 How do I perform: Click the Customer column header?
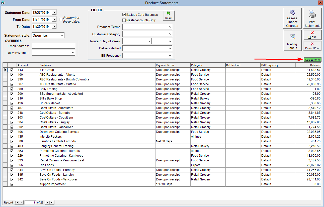click(97, 65)
